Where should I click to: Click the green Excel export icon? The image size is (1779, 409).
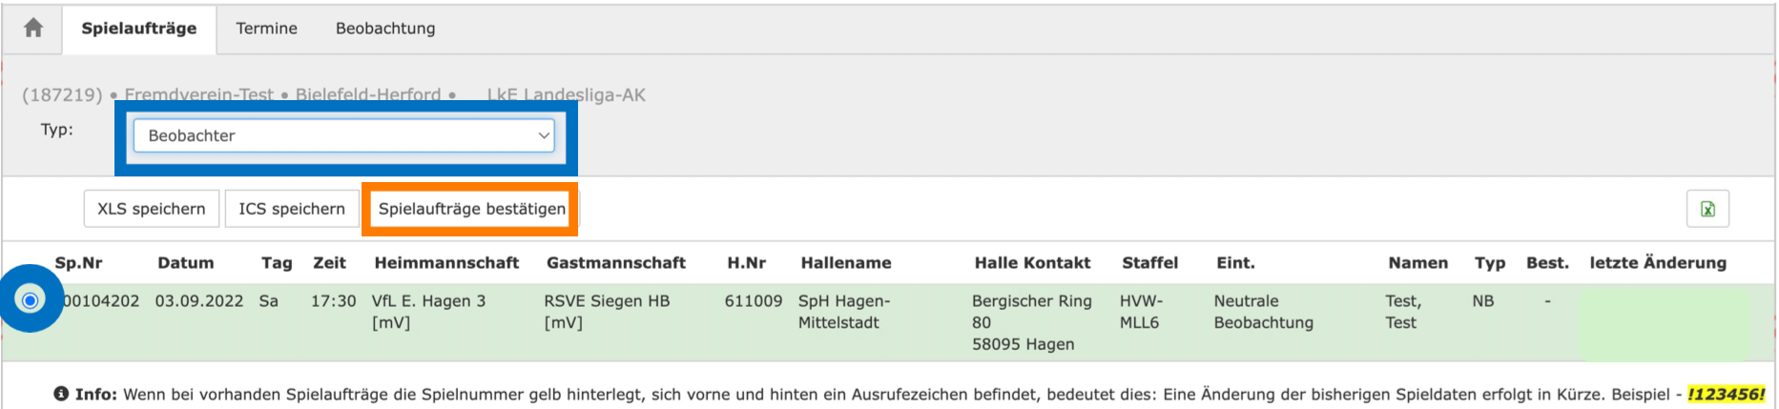coord(1707,209)
